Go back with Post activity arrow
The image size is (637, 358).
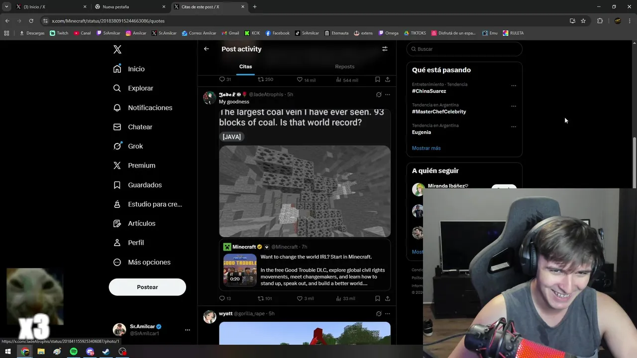[207, 49]
